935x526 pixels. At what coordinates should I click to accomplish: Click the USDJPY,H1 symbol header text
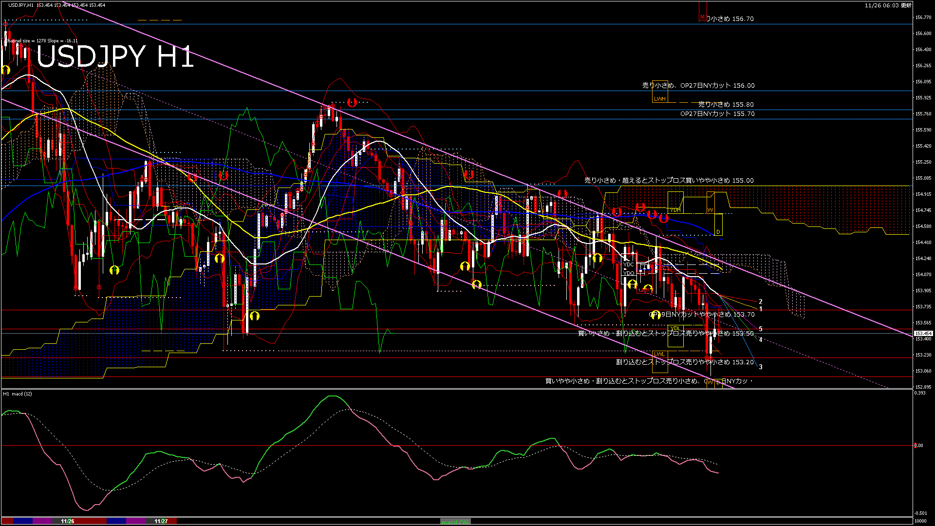[x=21, y=5]
